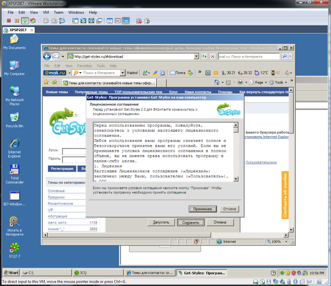Viewport: 331px width, 286px height.
Task: Click the IE search magnifier icon
Action: [285, 56]
